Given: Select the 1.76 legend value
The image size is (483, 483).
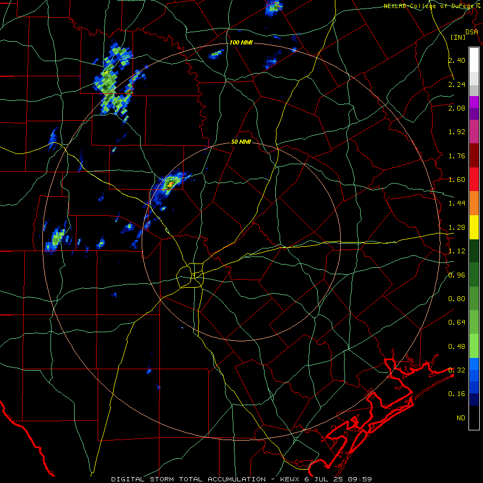Looking at the screenshot, I should click(457, 156).
